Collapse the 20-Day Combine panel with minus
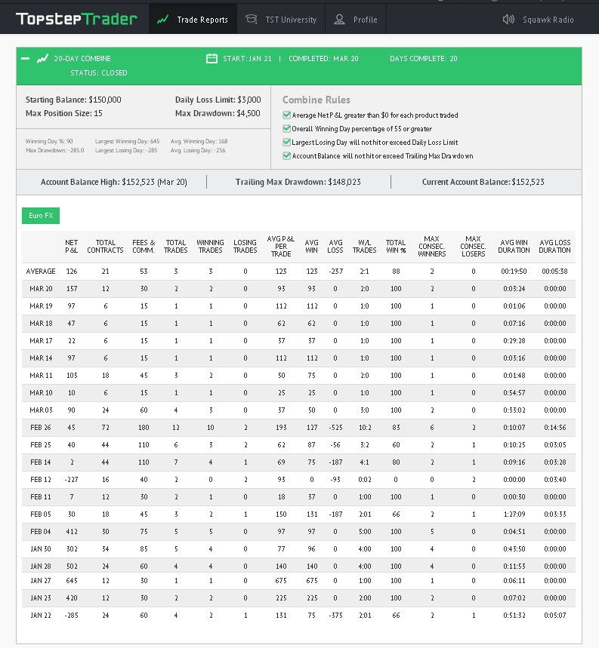This screenshot has height=648, width=599. (25, 59)
